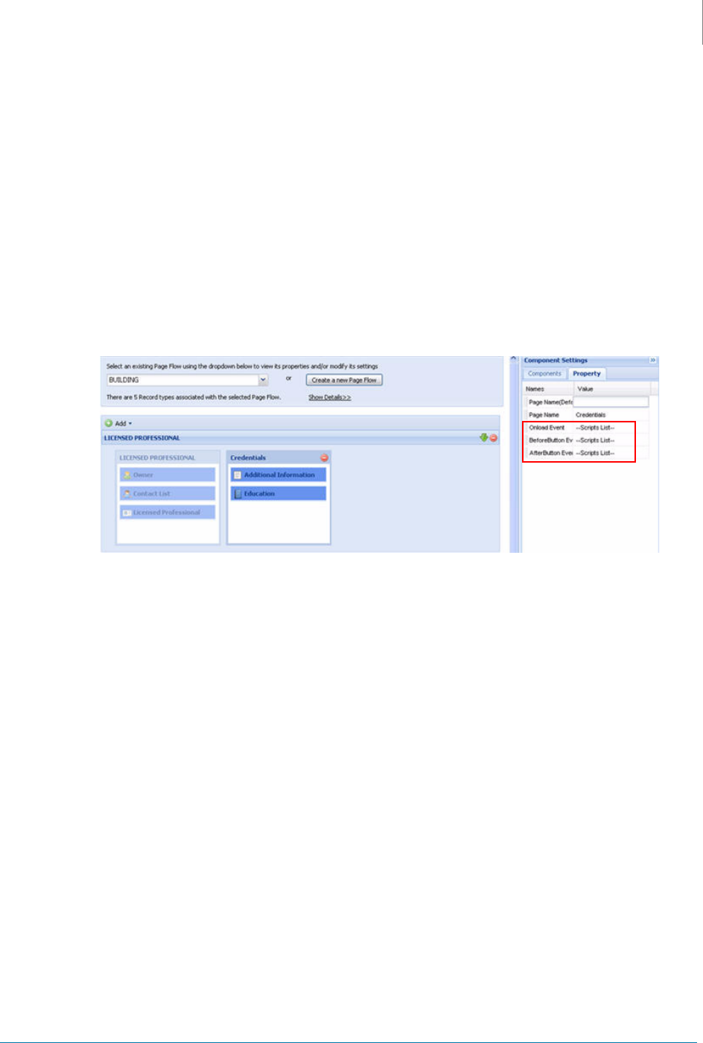Switch to the Components tab
This screenshot has width=703, height=1043.
pyautogui.click(x=544, y=373)
